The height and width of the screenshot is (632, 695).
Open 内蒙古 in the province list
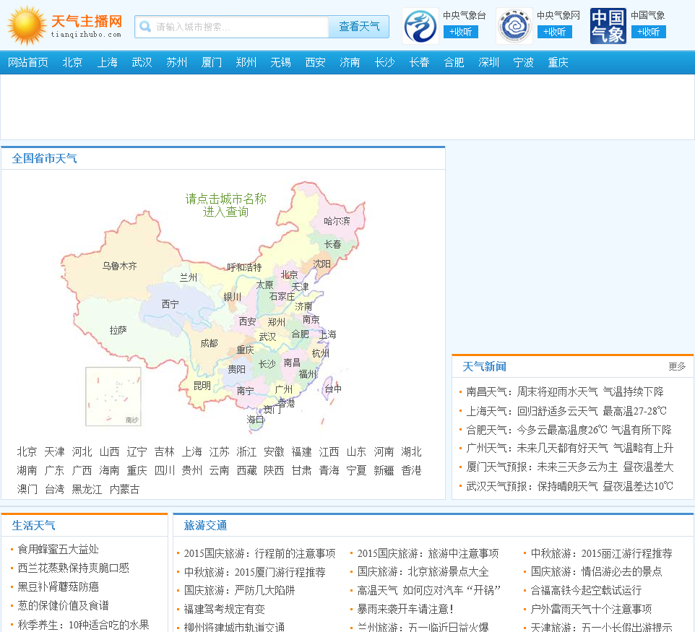(x=125, y=489)
